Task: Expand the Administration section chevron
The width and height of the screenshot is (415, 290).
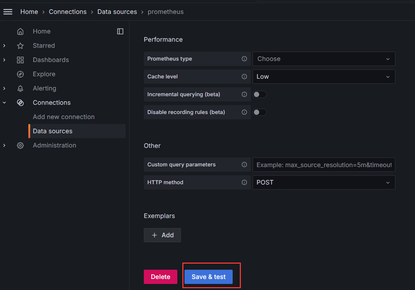Action: [4, 145]
